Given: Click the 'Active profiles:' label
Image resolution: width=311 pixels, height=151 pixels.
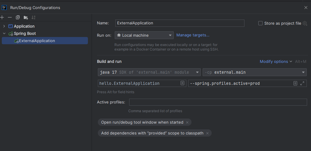Looking at the screenshot, I should pos(111,102).
